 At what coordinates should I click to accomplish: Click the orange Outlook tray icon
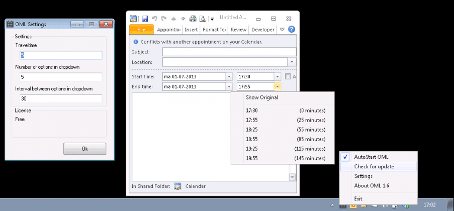353,206
